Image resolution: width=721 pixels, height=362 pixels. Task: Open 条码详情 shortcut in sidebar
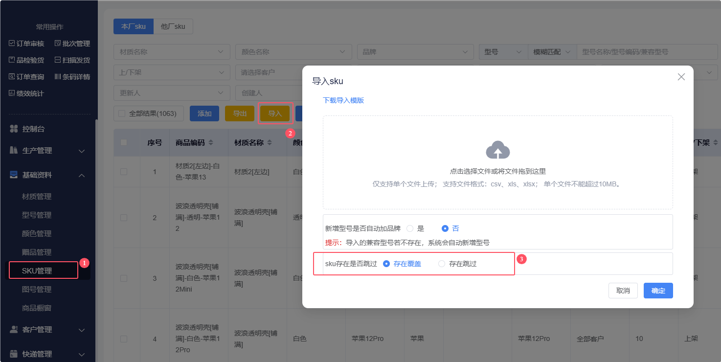(72, 77)
